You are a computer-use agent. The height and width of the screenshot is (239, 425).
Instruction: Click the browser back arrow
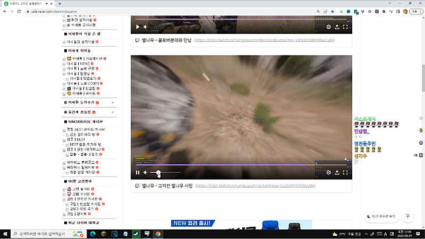coord(5,11)
